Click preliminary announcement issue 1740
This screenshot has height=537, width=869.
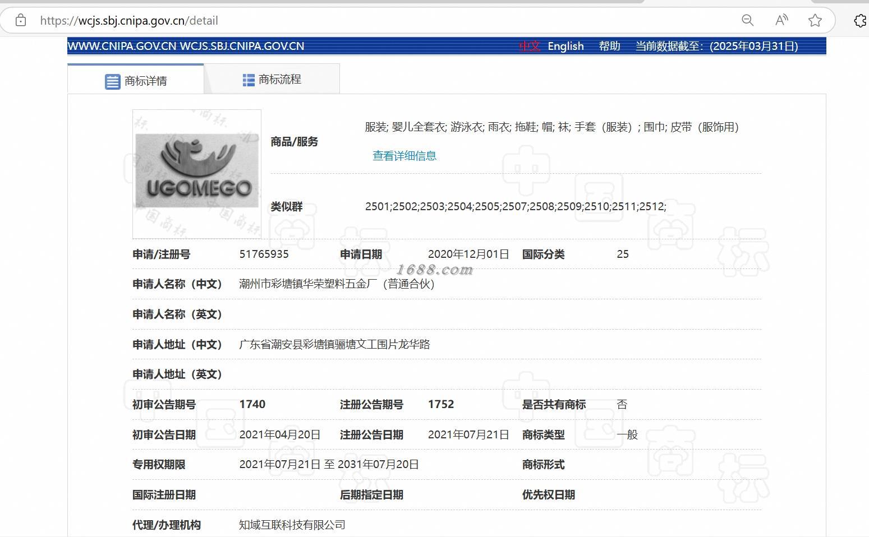(252, 404)
